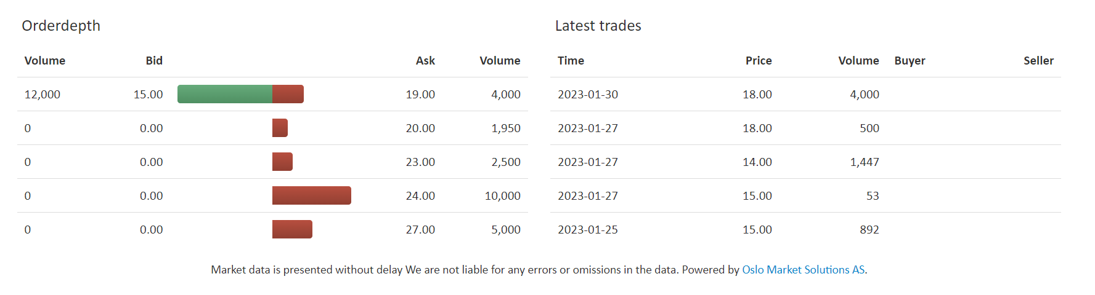Click the 10,000 ask volume cell
The image size is (1095, 295).
(502, 196)
